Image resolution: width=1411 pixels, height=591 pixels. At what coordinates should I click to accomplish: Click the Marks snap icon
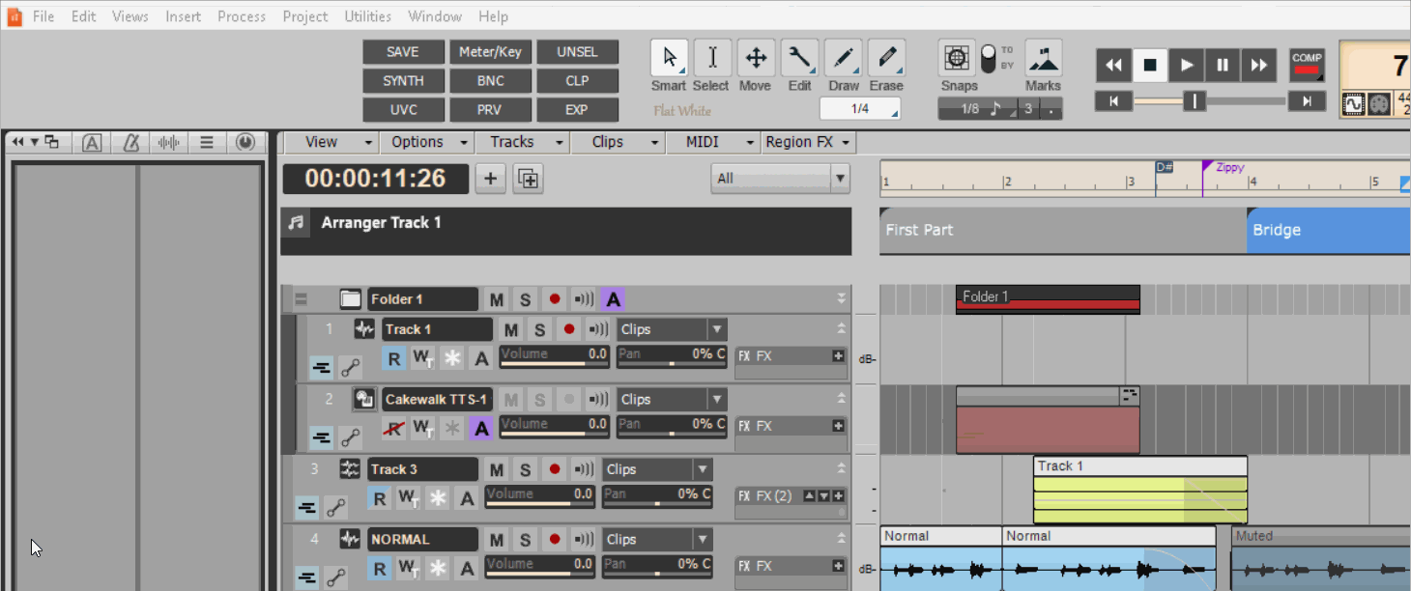click(x=1044, y=58)
